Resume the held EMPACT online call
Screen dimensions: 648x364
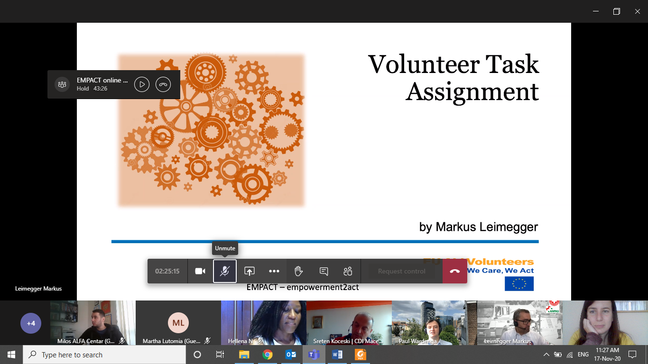point(142,84)
